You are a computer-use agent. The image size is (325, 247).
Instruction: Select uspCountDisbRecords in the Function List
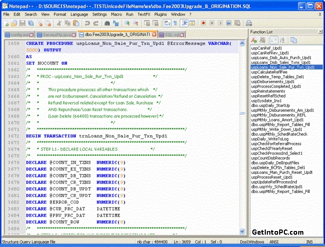pos(270,158)
